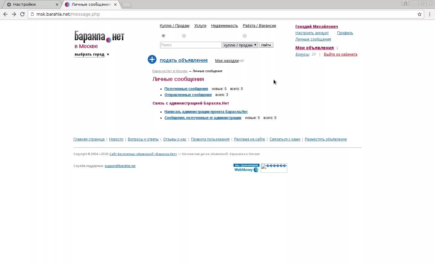This screenshot has height=264, width=435.
Task: Click the Барахла.нет logo
Action: click(99, 37)
